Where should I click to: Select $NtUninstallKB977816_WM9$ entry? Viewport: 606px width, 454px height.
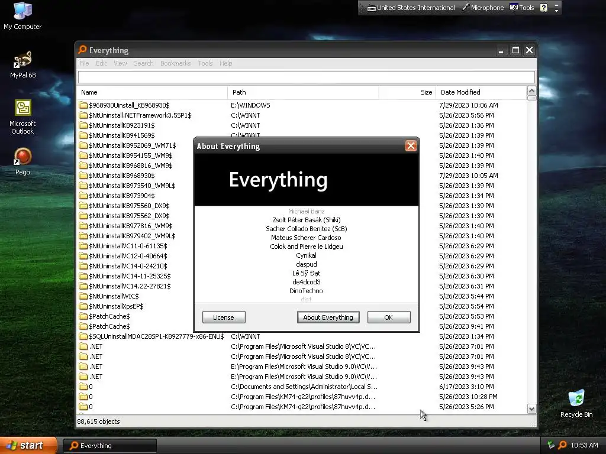131,225
